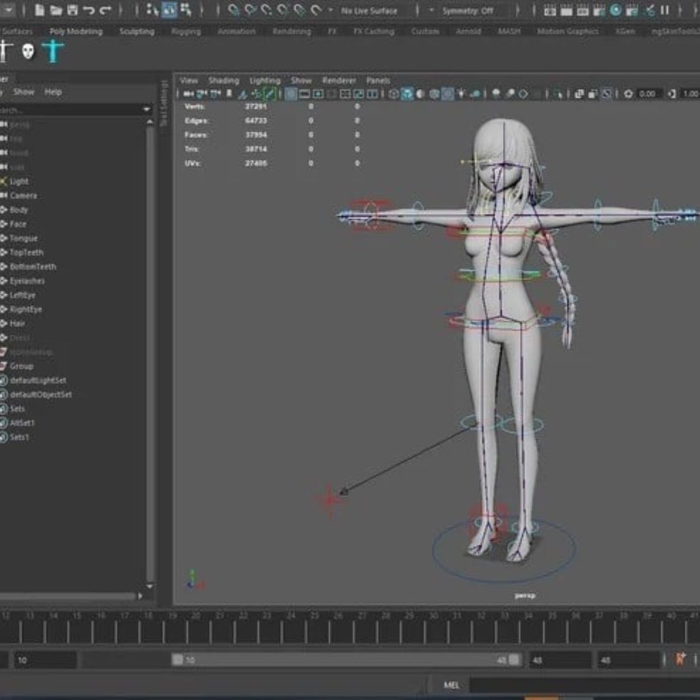This screenshot has height=700, width=700.
Task: Open the viewport Shading menu
Action: click(x=223, y=80)
